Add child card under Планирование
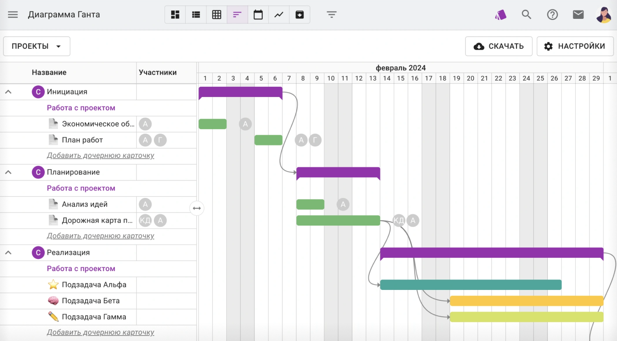 pos(100,236)
